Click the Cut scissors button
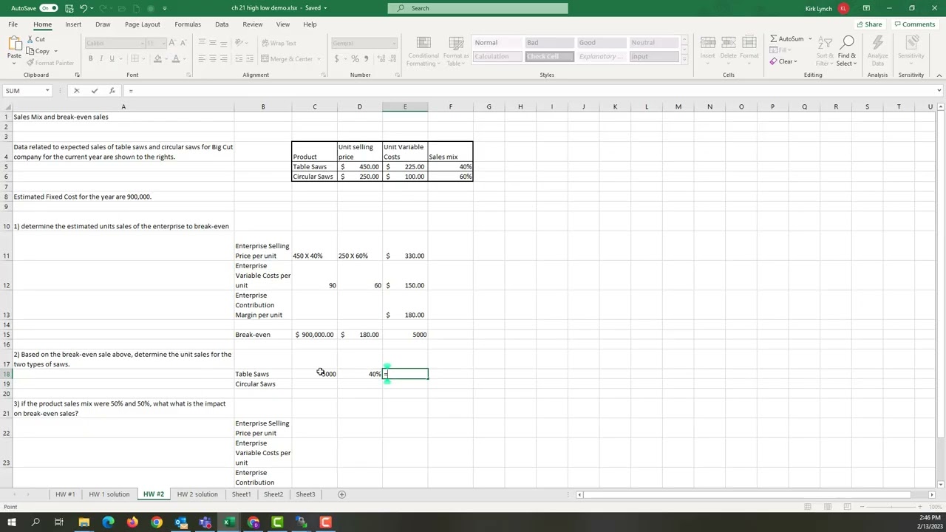Viewport: 946px width, 532px height. [x=35, y=40]
